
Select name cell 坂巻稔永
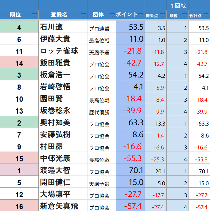pos(63,110)
